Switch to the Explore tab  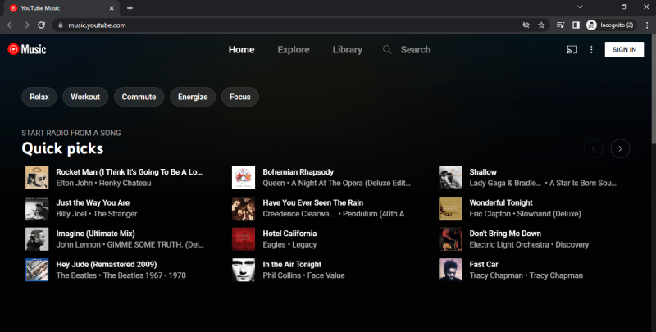coord(294,49)
